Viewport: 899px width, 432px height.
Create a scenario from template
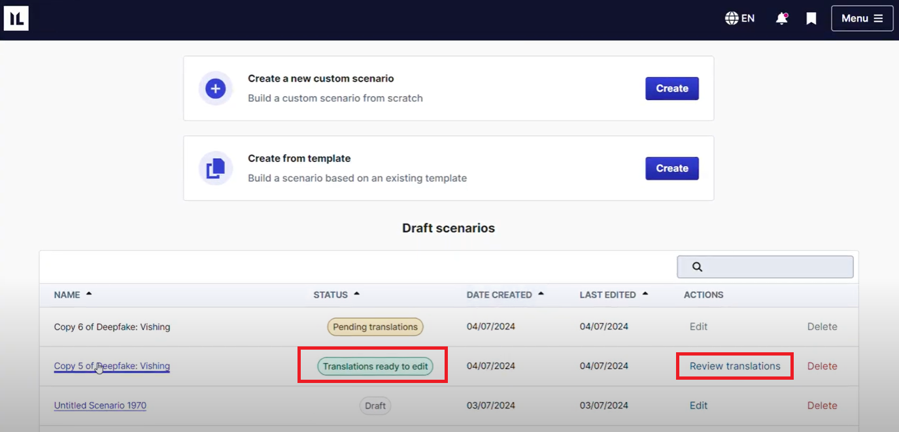pos(671,169)
